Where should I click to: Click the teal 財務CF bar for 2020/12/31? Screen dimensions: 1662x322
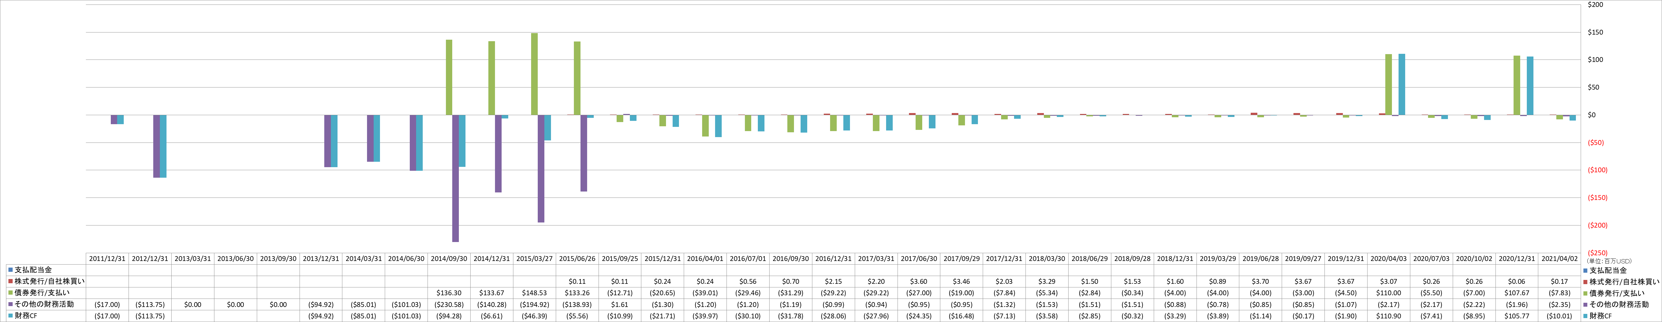pyautogui.click(x=1530, y=86)
